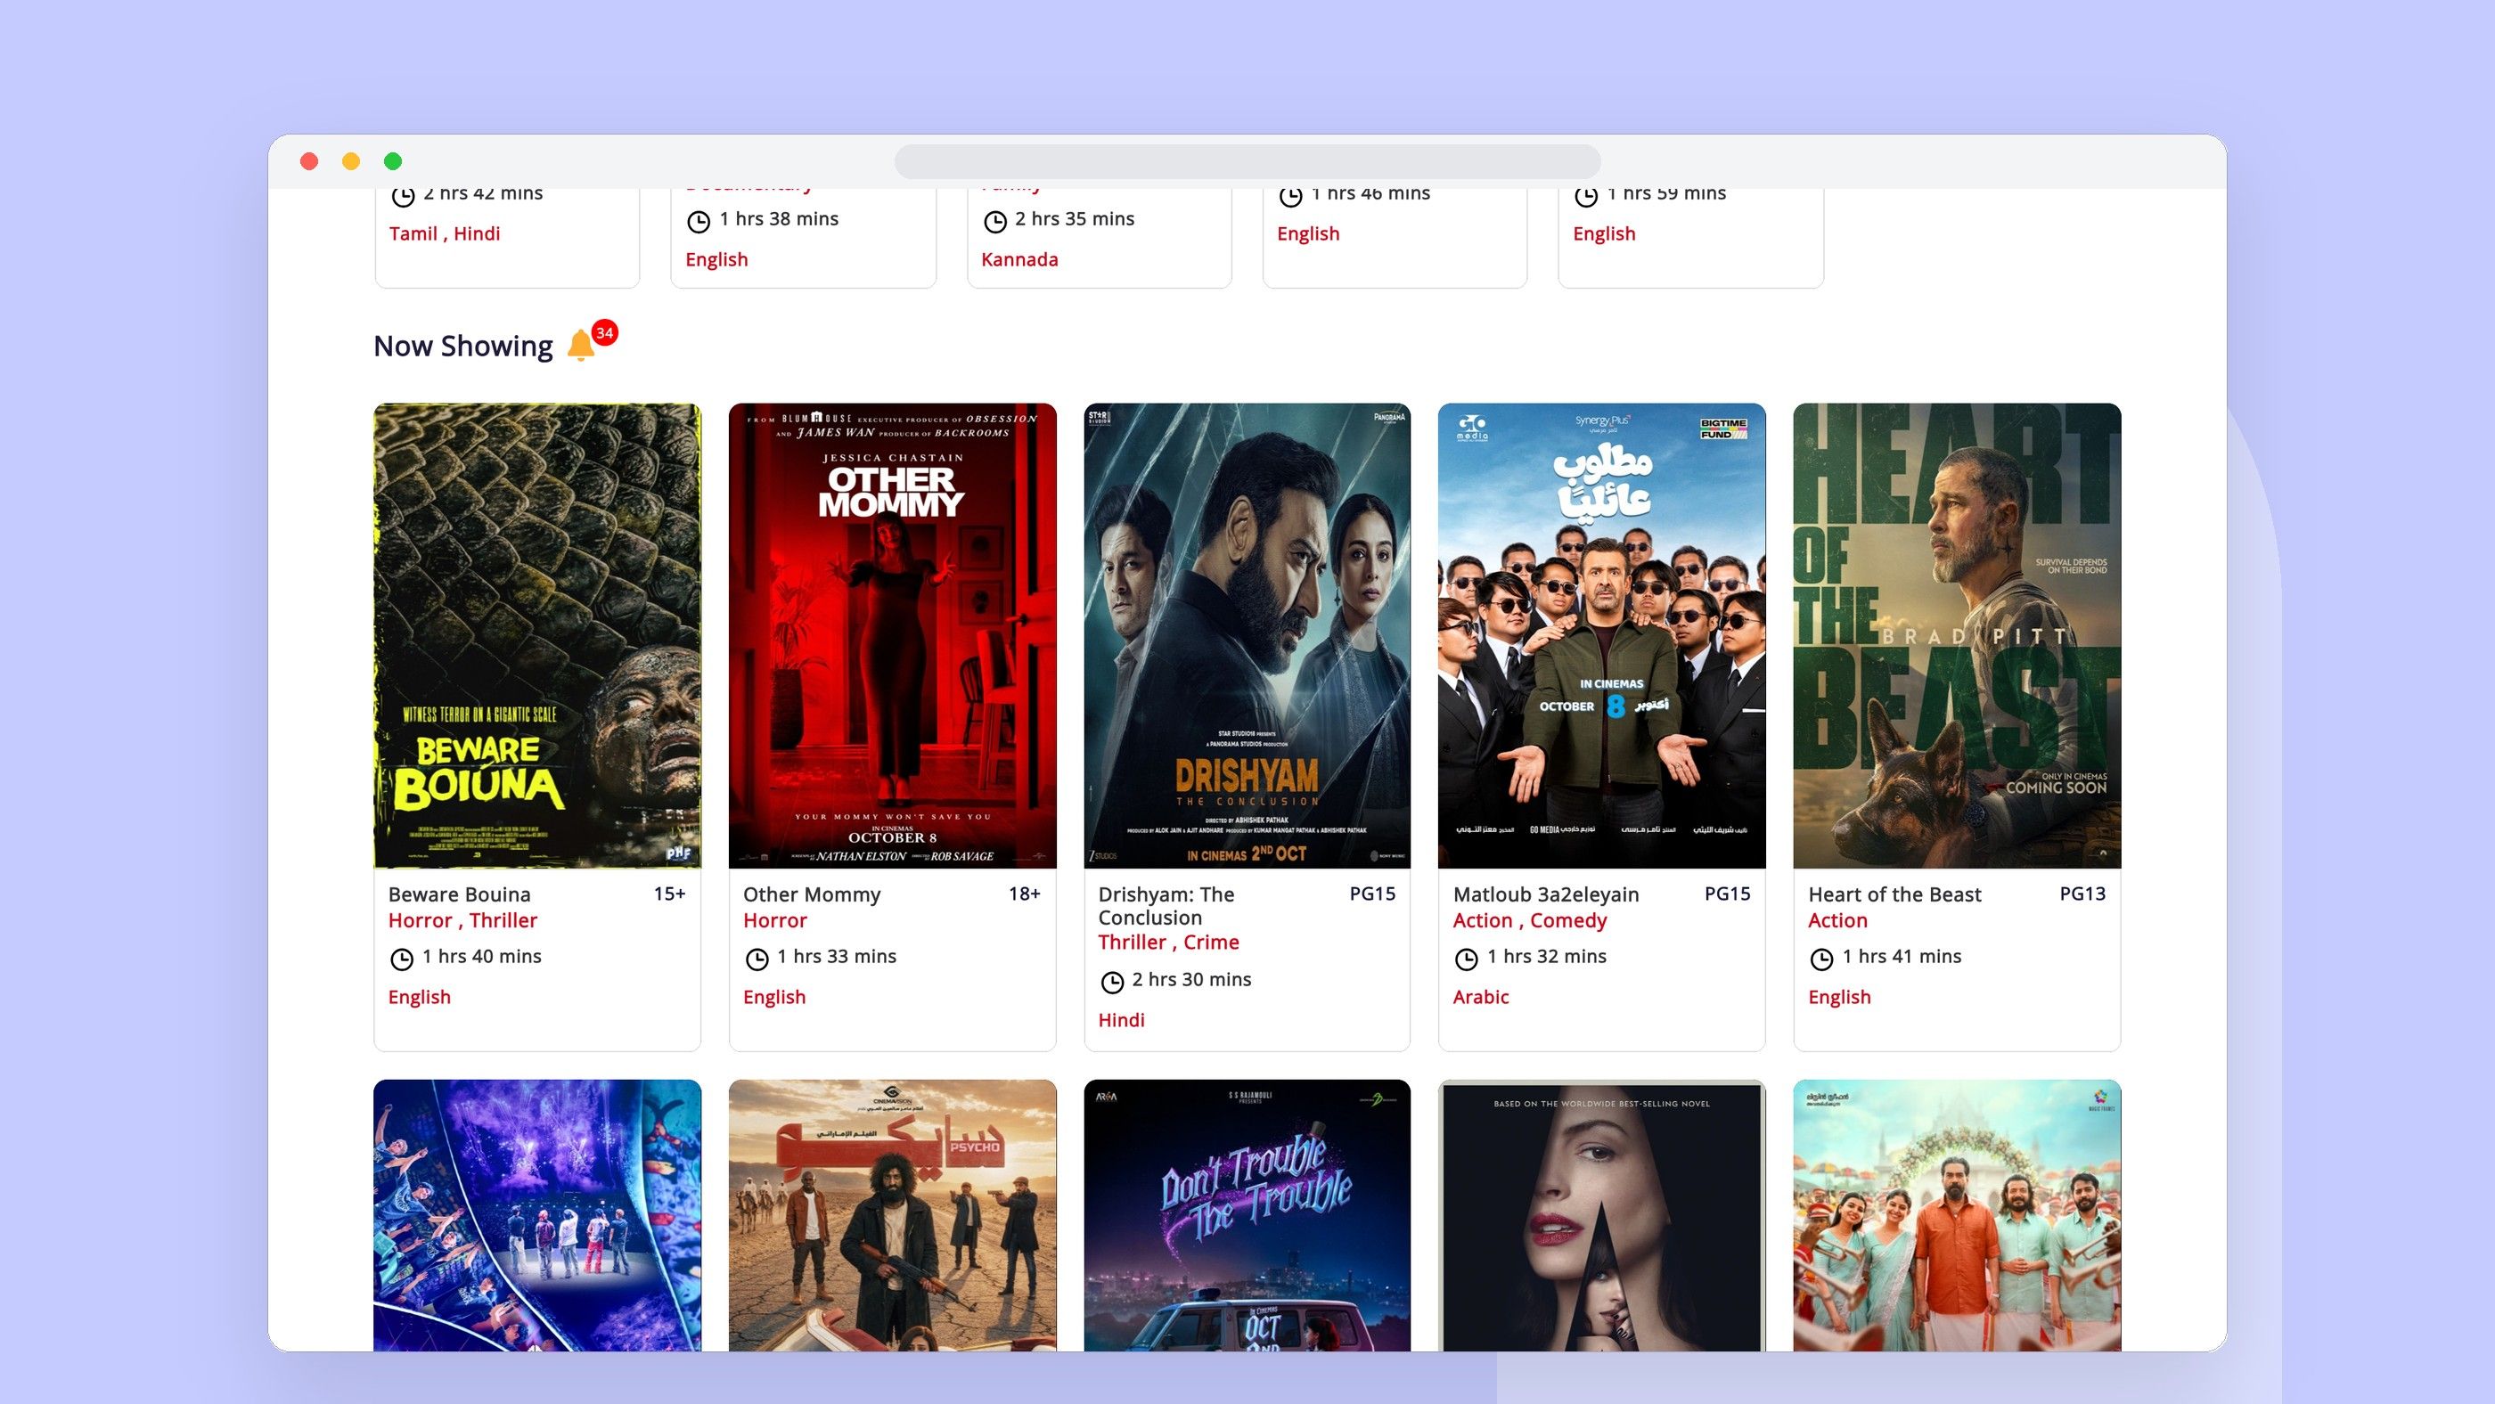Click the PG13 rating text

pyautogui.click(x=2082, y=893)
